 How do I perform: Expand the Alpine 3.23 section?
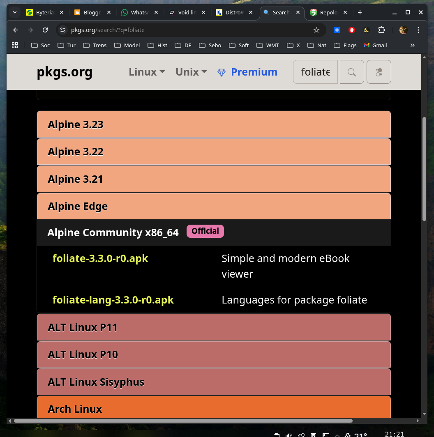[214, 124]
